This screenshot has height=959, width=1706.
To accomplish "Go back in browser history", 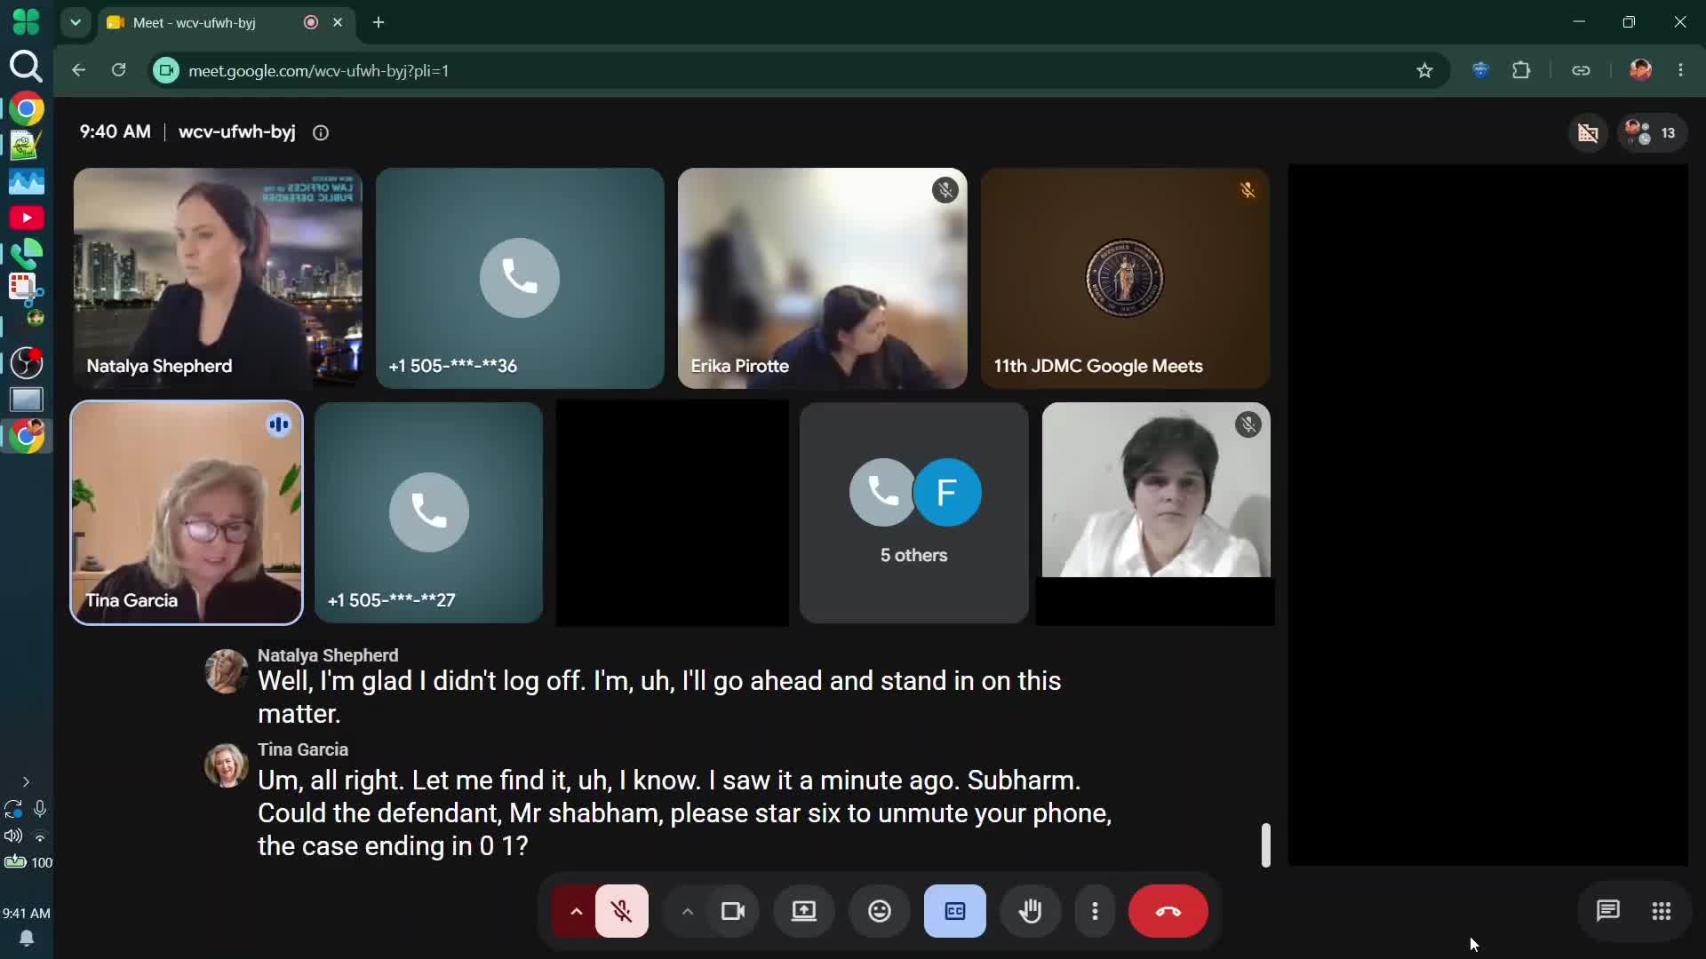I will (x=78, y=70).
